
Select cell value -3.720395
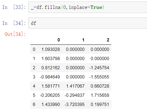(x=75, y=104)
